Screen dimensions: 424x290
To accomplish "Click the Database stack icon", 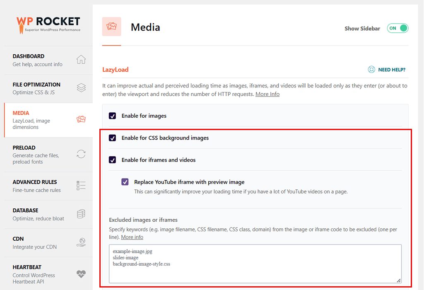I will (81, 214).
